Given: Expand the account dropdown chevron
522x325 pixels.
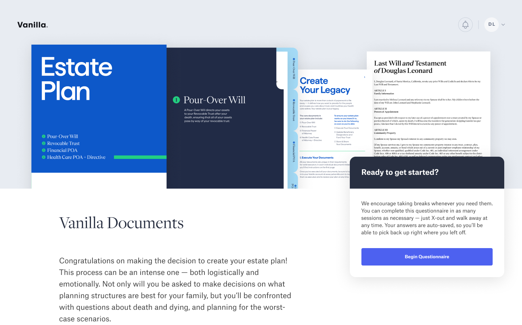Looking at the screenshot, I should (503, 25).
